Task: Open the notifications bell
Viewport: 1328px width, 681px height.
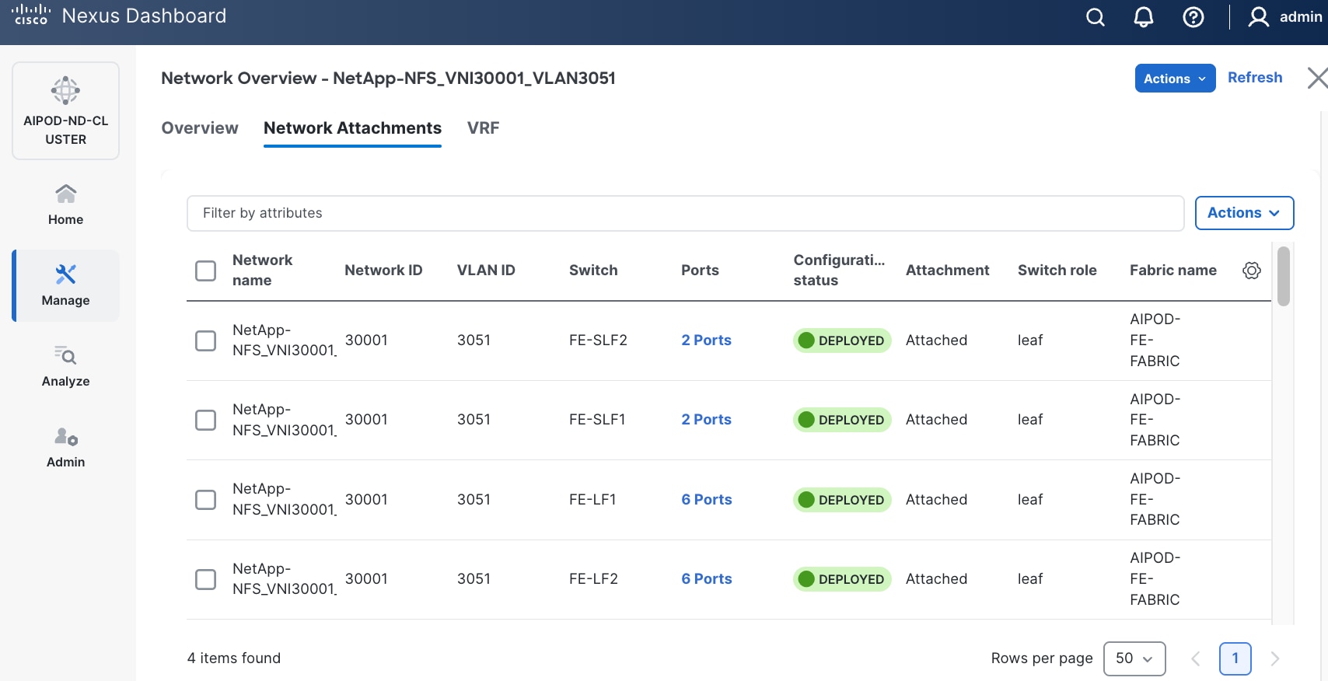Action: click(x=1143, y=17)
